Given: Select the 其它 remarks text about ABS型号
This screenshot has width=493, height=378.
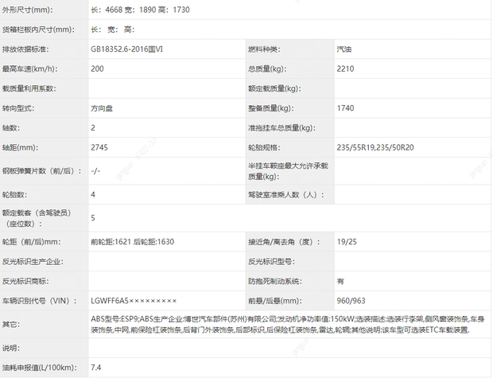Looking at the screenshot, I should click(282, 324).
